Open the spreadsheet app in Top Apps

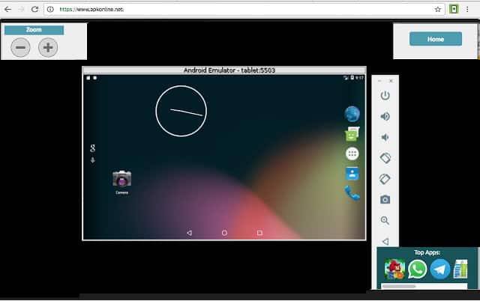pyautogui.click(x=460, y=270)
